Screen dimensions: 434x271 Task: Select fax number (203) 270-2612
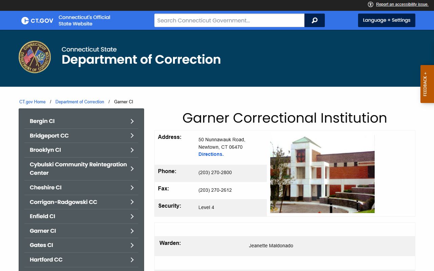215,190
